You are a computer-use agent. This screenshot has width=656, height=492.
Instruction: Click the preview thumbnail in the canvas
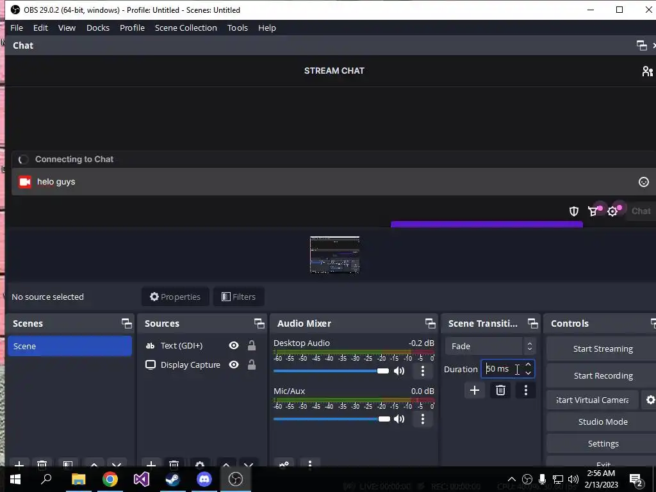click(x=334, y=255)
